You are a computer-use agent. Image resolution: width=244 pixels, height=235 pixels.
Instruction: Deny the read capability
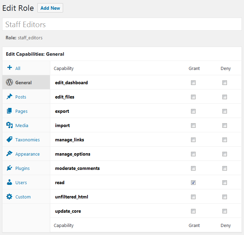click(x=224, y=183)
